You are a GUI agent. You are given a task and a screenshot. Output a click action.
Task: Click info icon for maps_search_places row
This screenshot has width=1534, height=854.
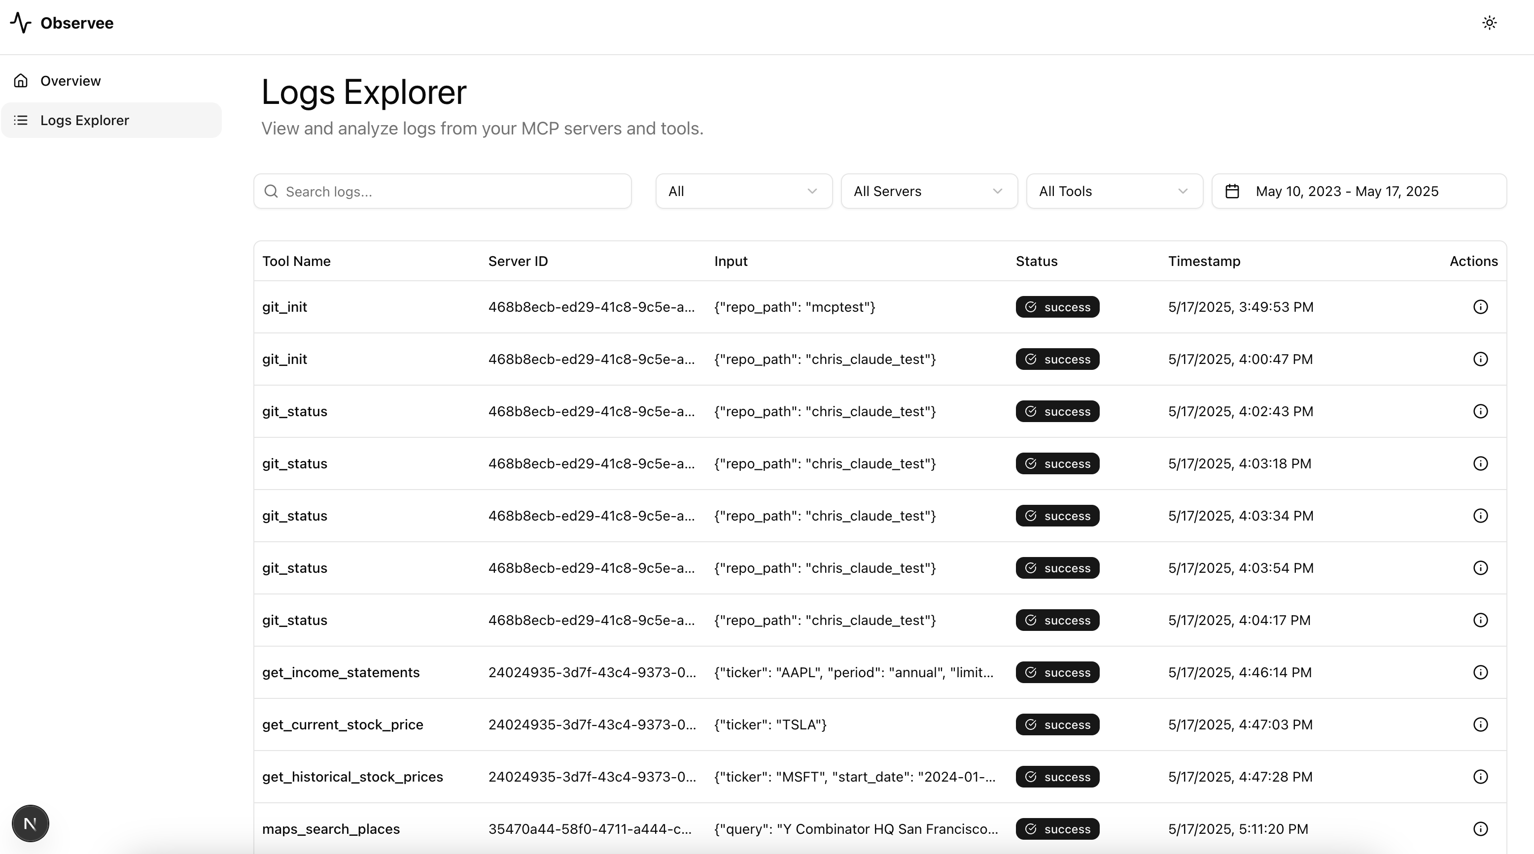coord(1480,828)
